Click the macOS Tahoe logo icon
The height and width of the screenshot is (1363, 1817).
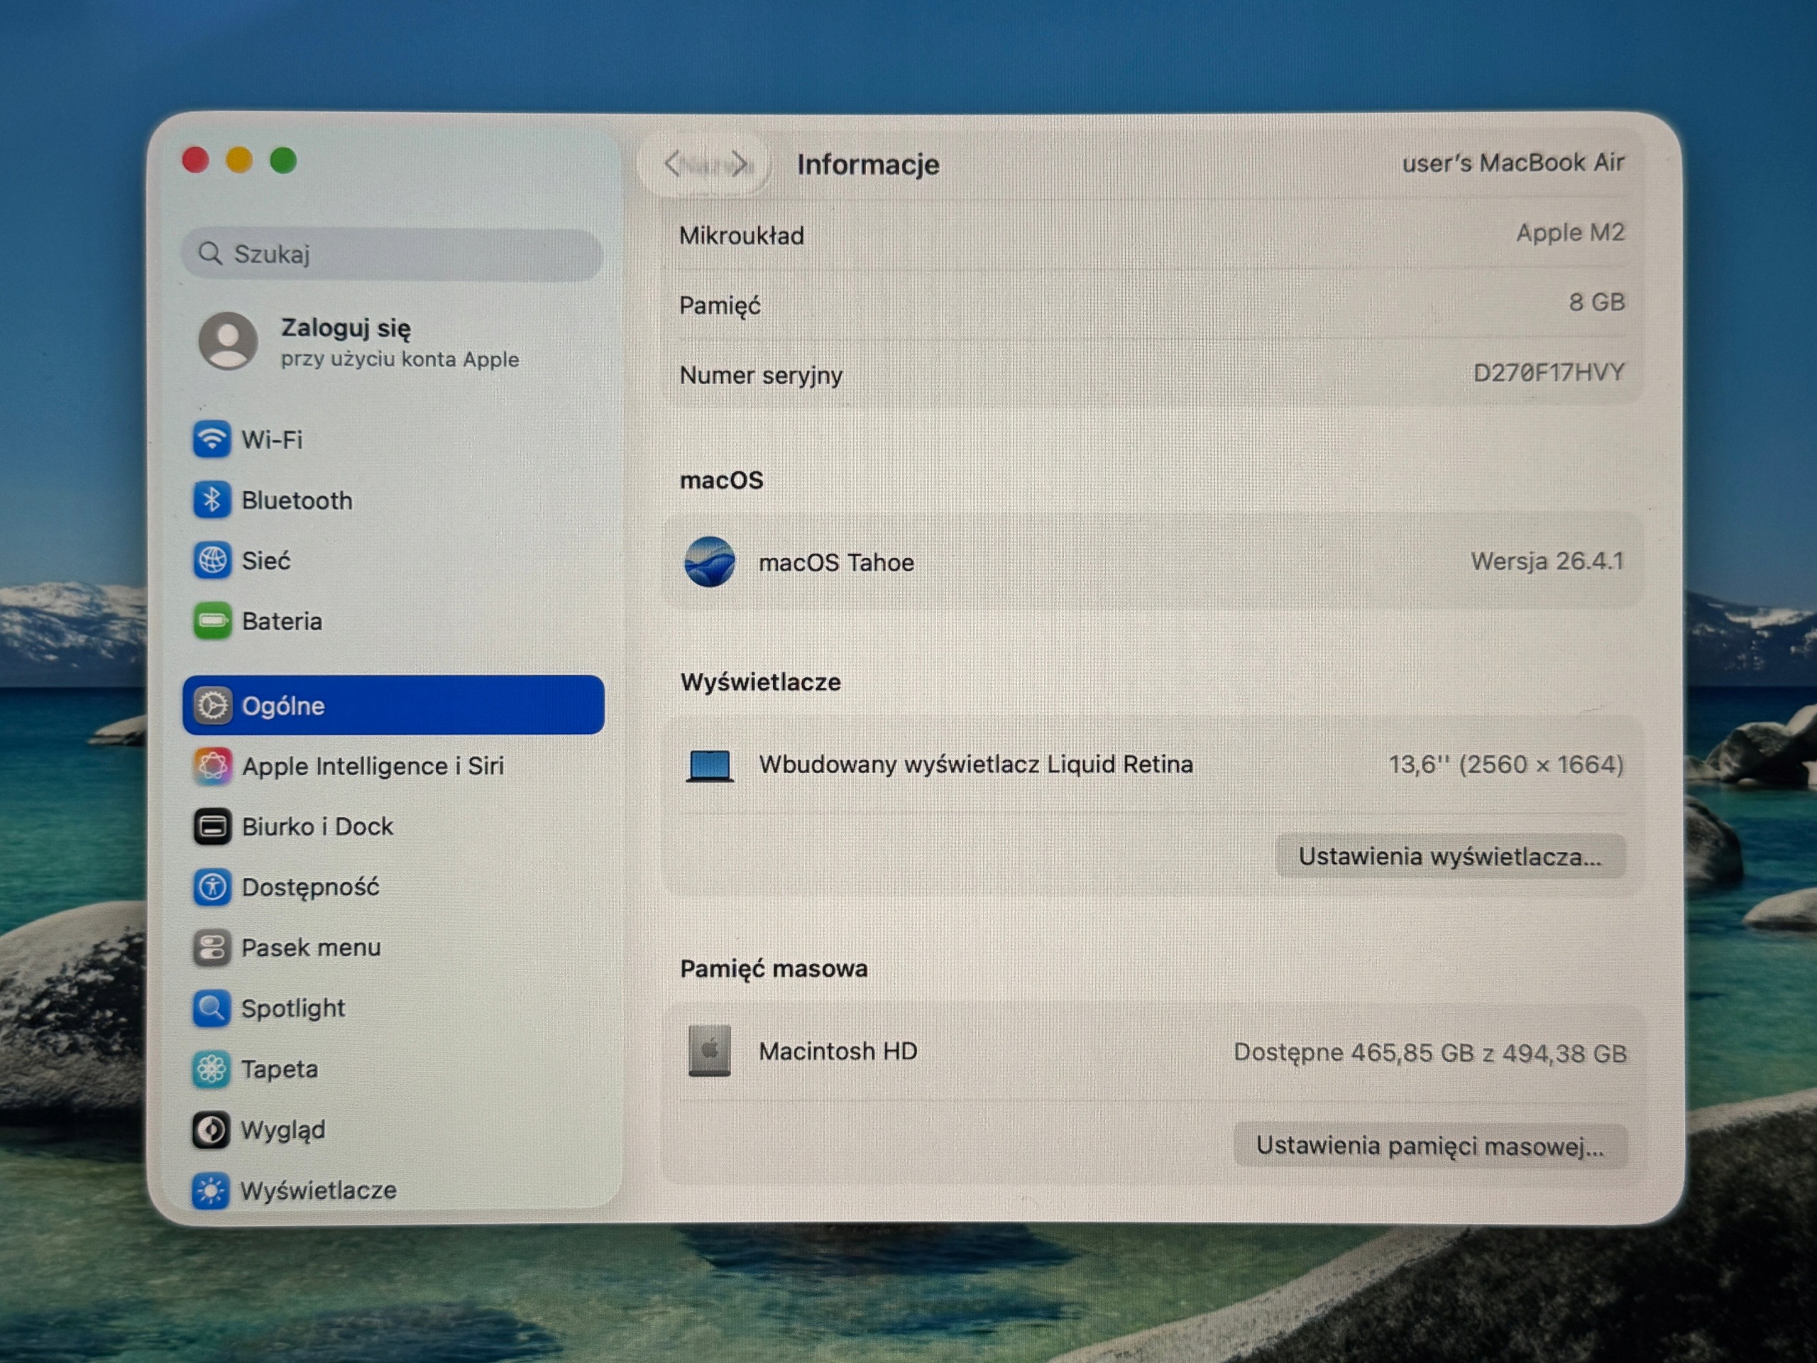coord(710,562)
